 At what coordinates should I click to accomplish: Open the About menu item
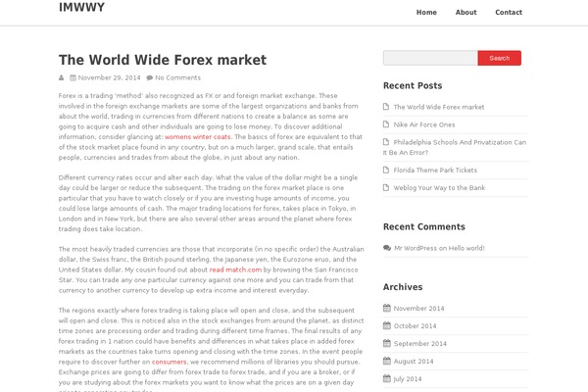(466, 13)
